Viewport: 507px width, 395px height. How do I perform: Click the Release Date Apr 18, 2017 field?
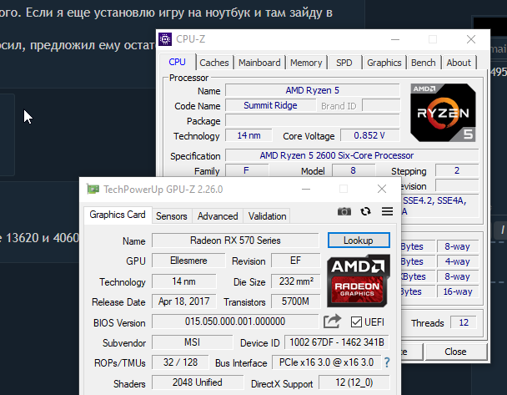pyautogui.click(x=183, y=301)
